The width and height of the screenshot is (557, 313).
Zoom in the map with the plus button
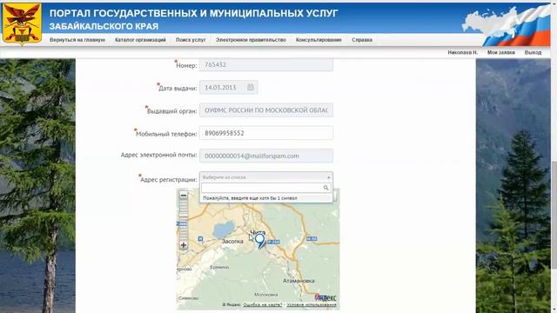click(184, 245)
